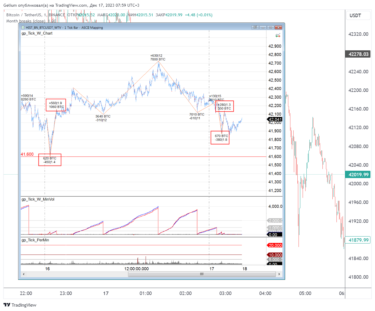Viewport: 375px width, 311px height.
Task: Maximize the HIST_BN_BTCUSDT_WTV tick bar window
Action: coord(271,27)
